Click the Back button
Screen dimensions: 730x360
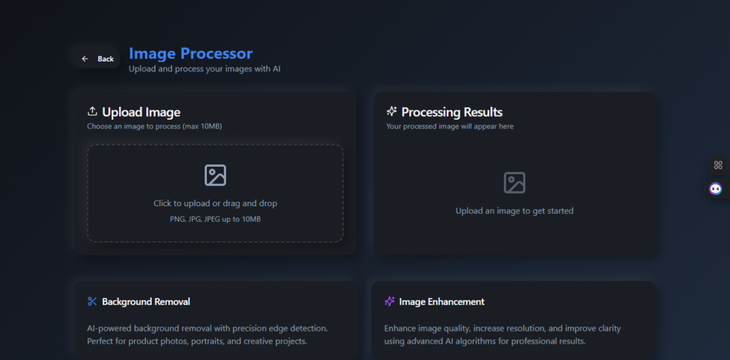[97, 58]
